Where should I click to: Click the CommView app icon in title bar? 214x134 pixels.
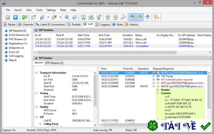pyautogui.click(x=4, y=3)
